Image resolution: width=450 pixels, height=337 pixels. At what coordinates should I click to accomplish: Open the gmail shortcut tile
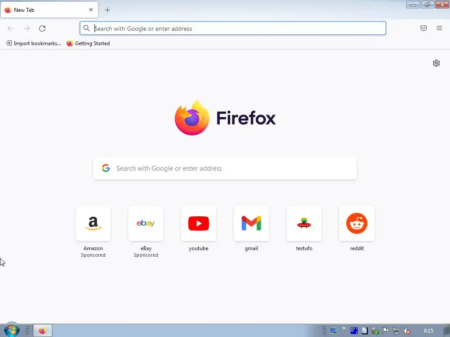tap(251, 223)
